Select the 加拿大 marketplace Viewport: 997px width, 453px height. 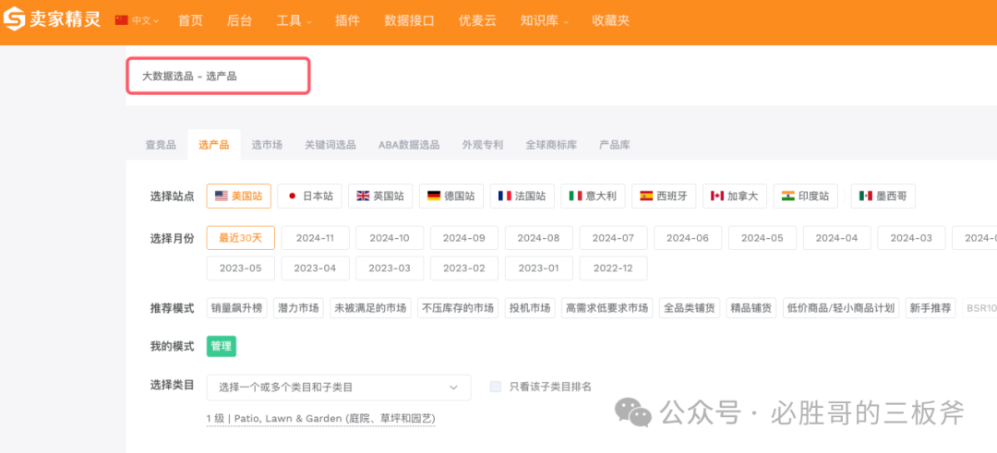(735, 196)
